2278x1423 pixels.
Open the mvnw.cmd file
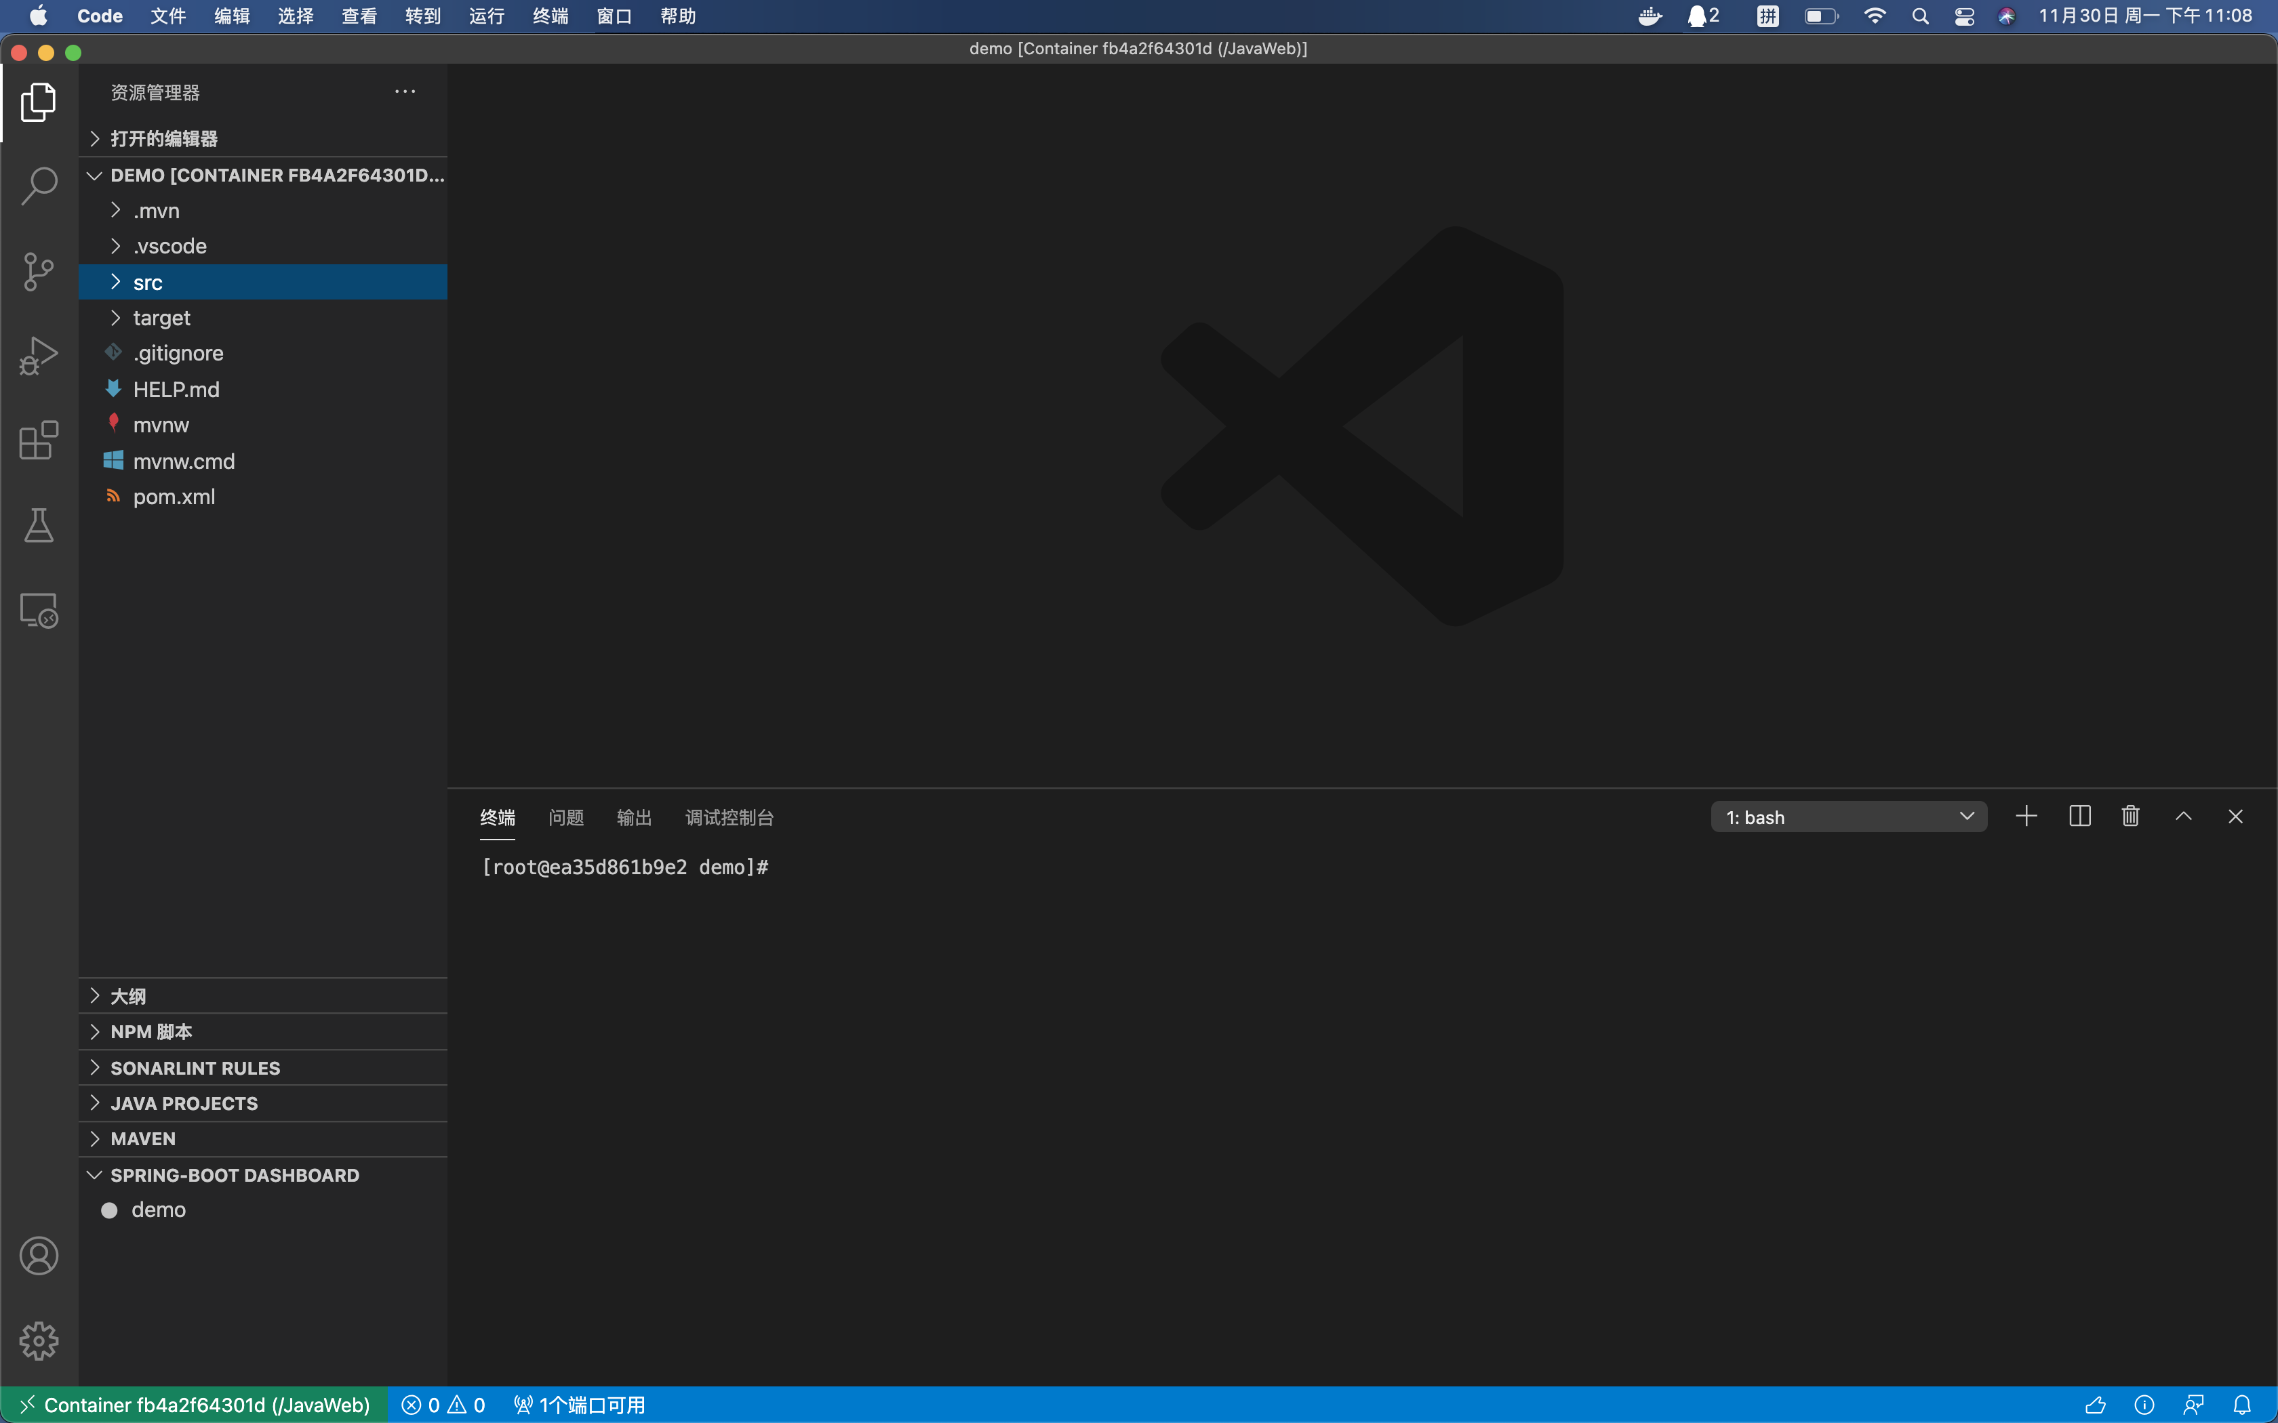[262, 461]
